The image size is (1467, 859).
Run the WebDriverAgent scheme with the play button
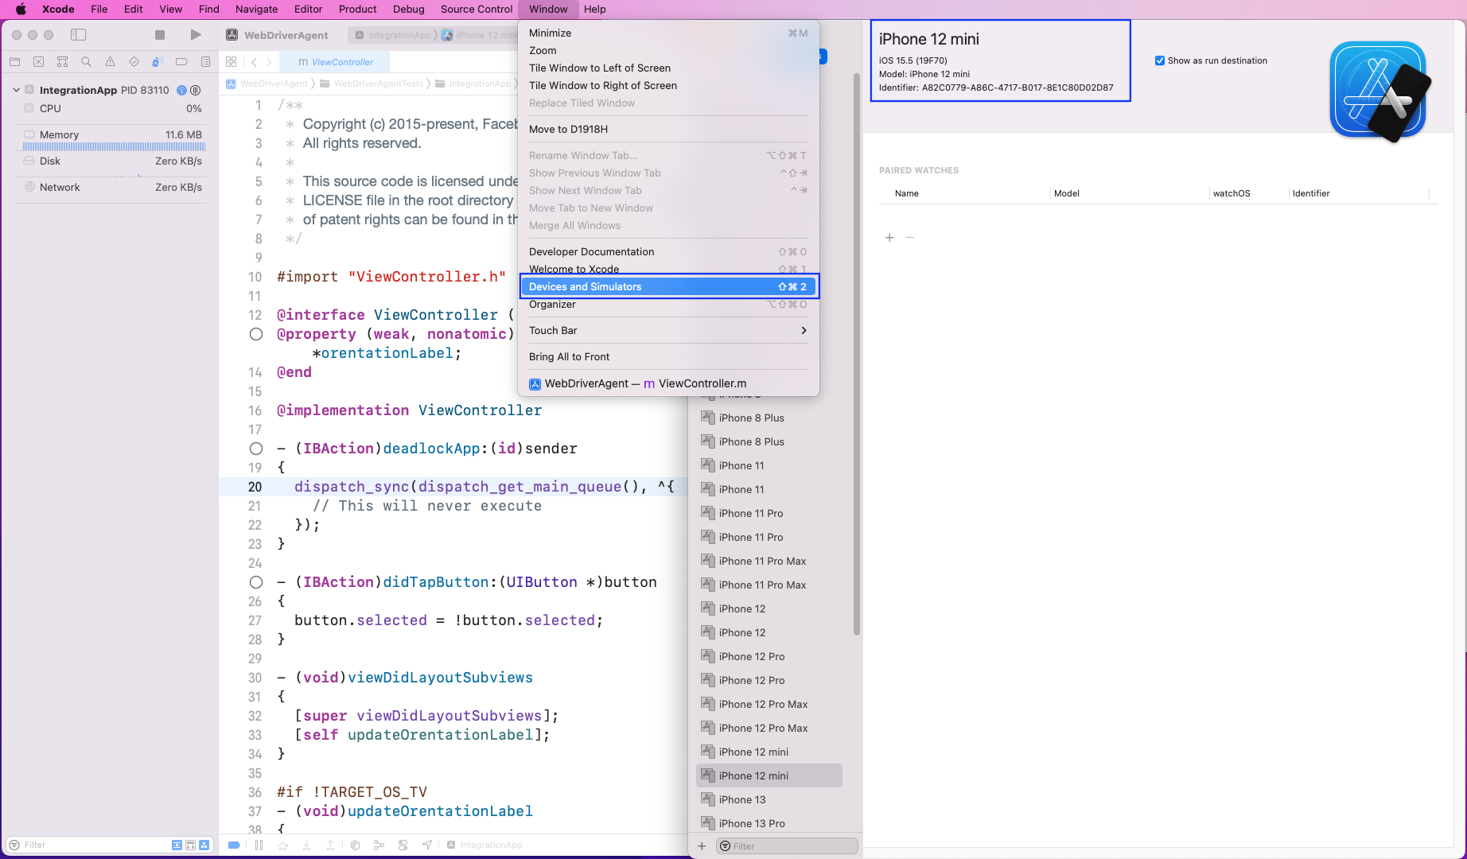196,35
